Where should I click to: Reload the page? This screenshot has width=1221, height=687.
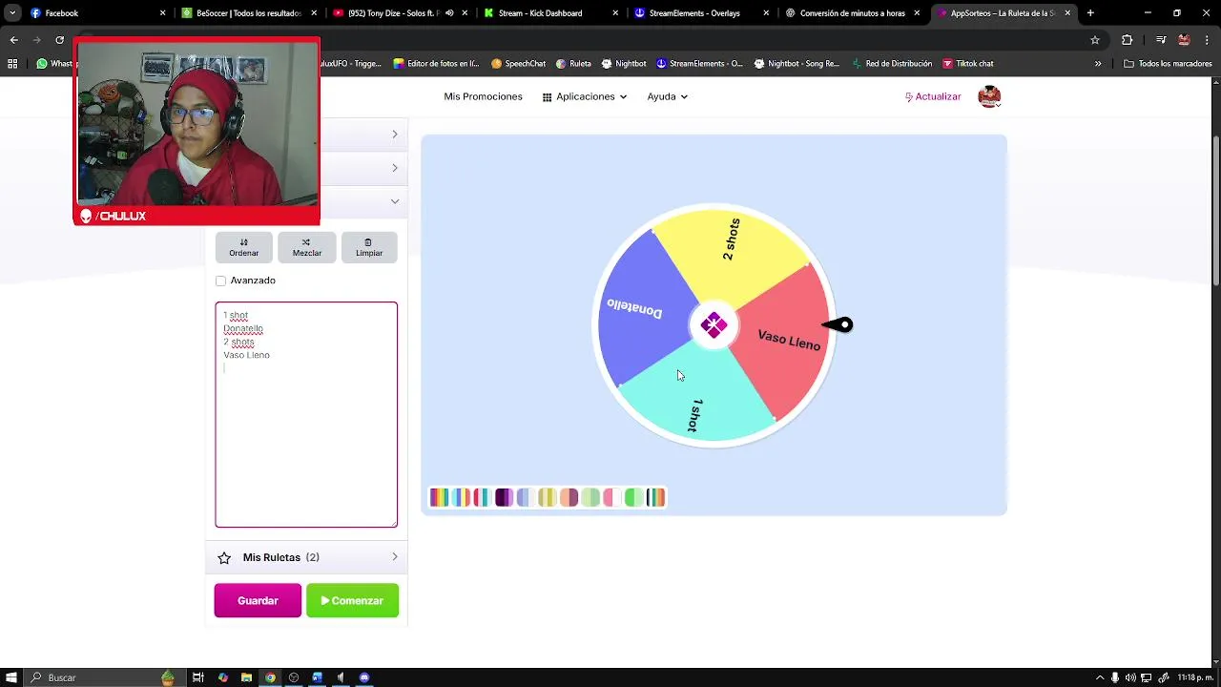pyautogui.click(x=59, y=40)
